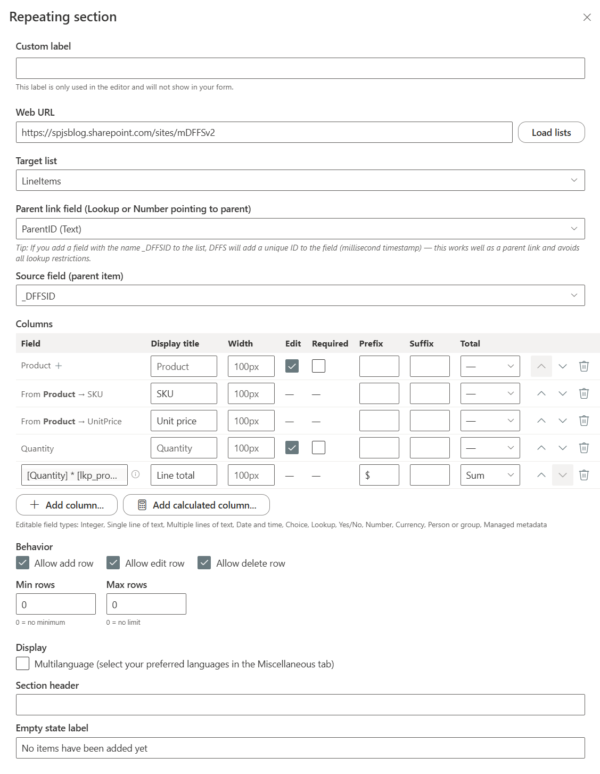Open the Target list dropdown showing LineItems
This screenshot has width=600, height=774.
point(300,180)
